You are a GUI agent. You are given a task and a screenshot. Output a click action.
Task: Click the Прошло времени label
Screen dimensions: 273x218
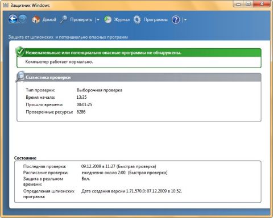(44, 104)
